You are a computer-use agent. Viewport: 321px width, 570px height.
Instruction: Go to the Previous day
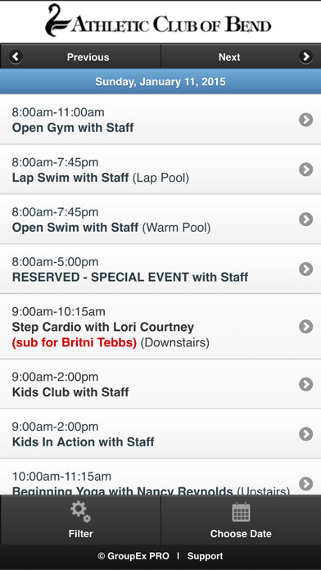(x=80, y=57)
